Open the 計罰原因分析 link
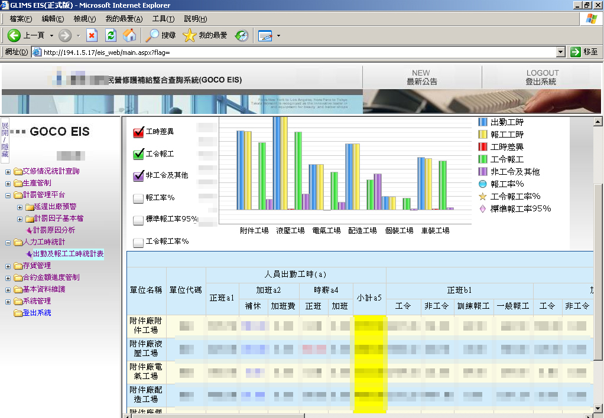The width and height of the screenshot is (604, 418). point(54,230)
